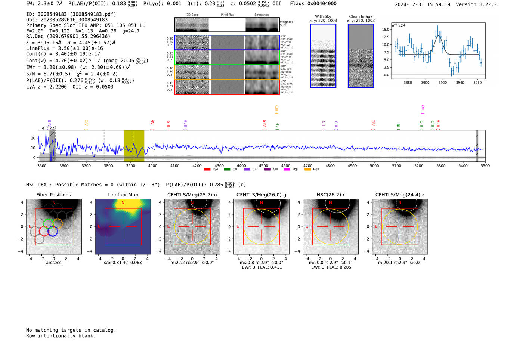523x356 pixels.
Task: Open the Clean Image cutout
Action: pos(361,56)
